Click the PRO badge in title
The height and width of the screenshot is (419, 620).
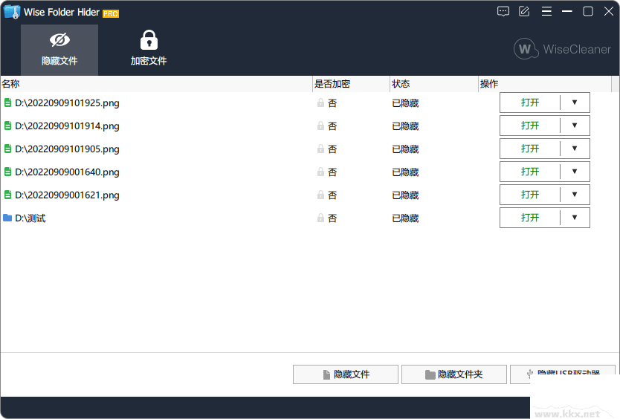pyautogui.click(x=111, y=14)
